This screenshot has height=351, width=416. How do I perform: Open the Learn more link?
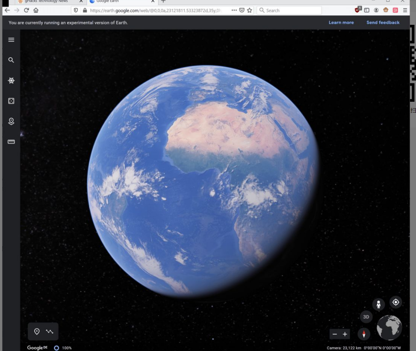(x=341, y=23)
